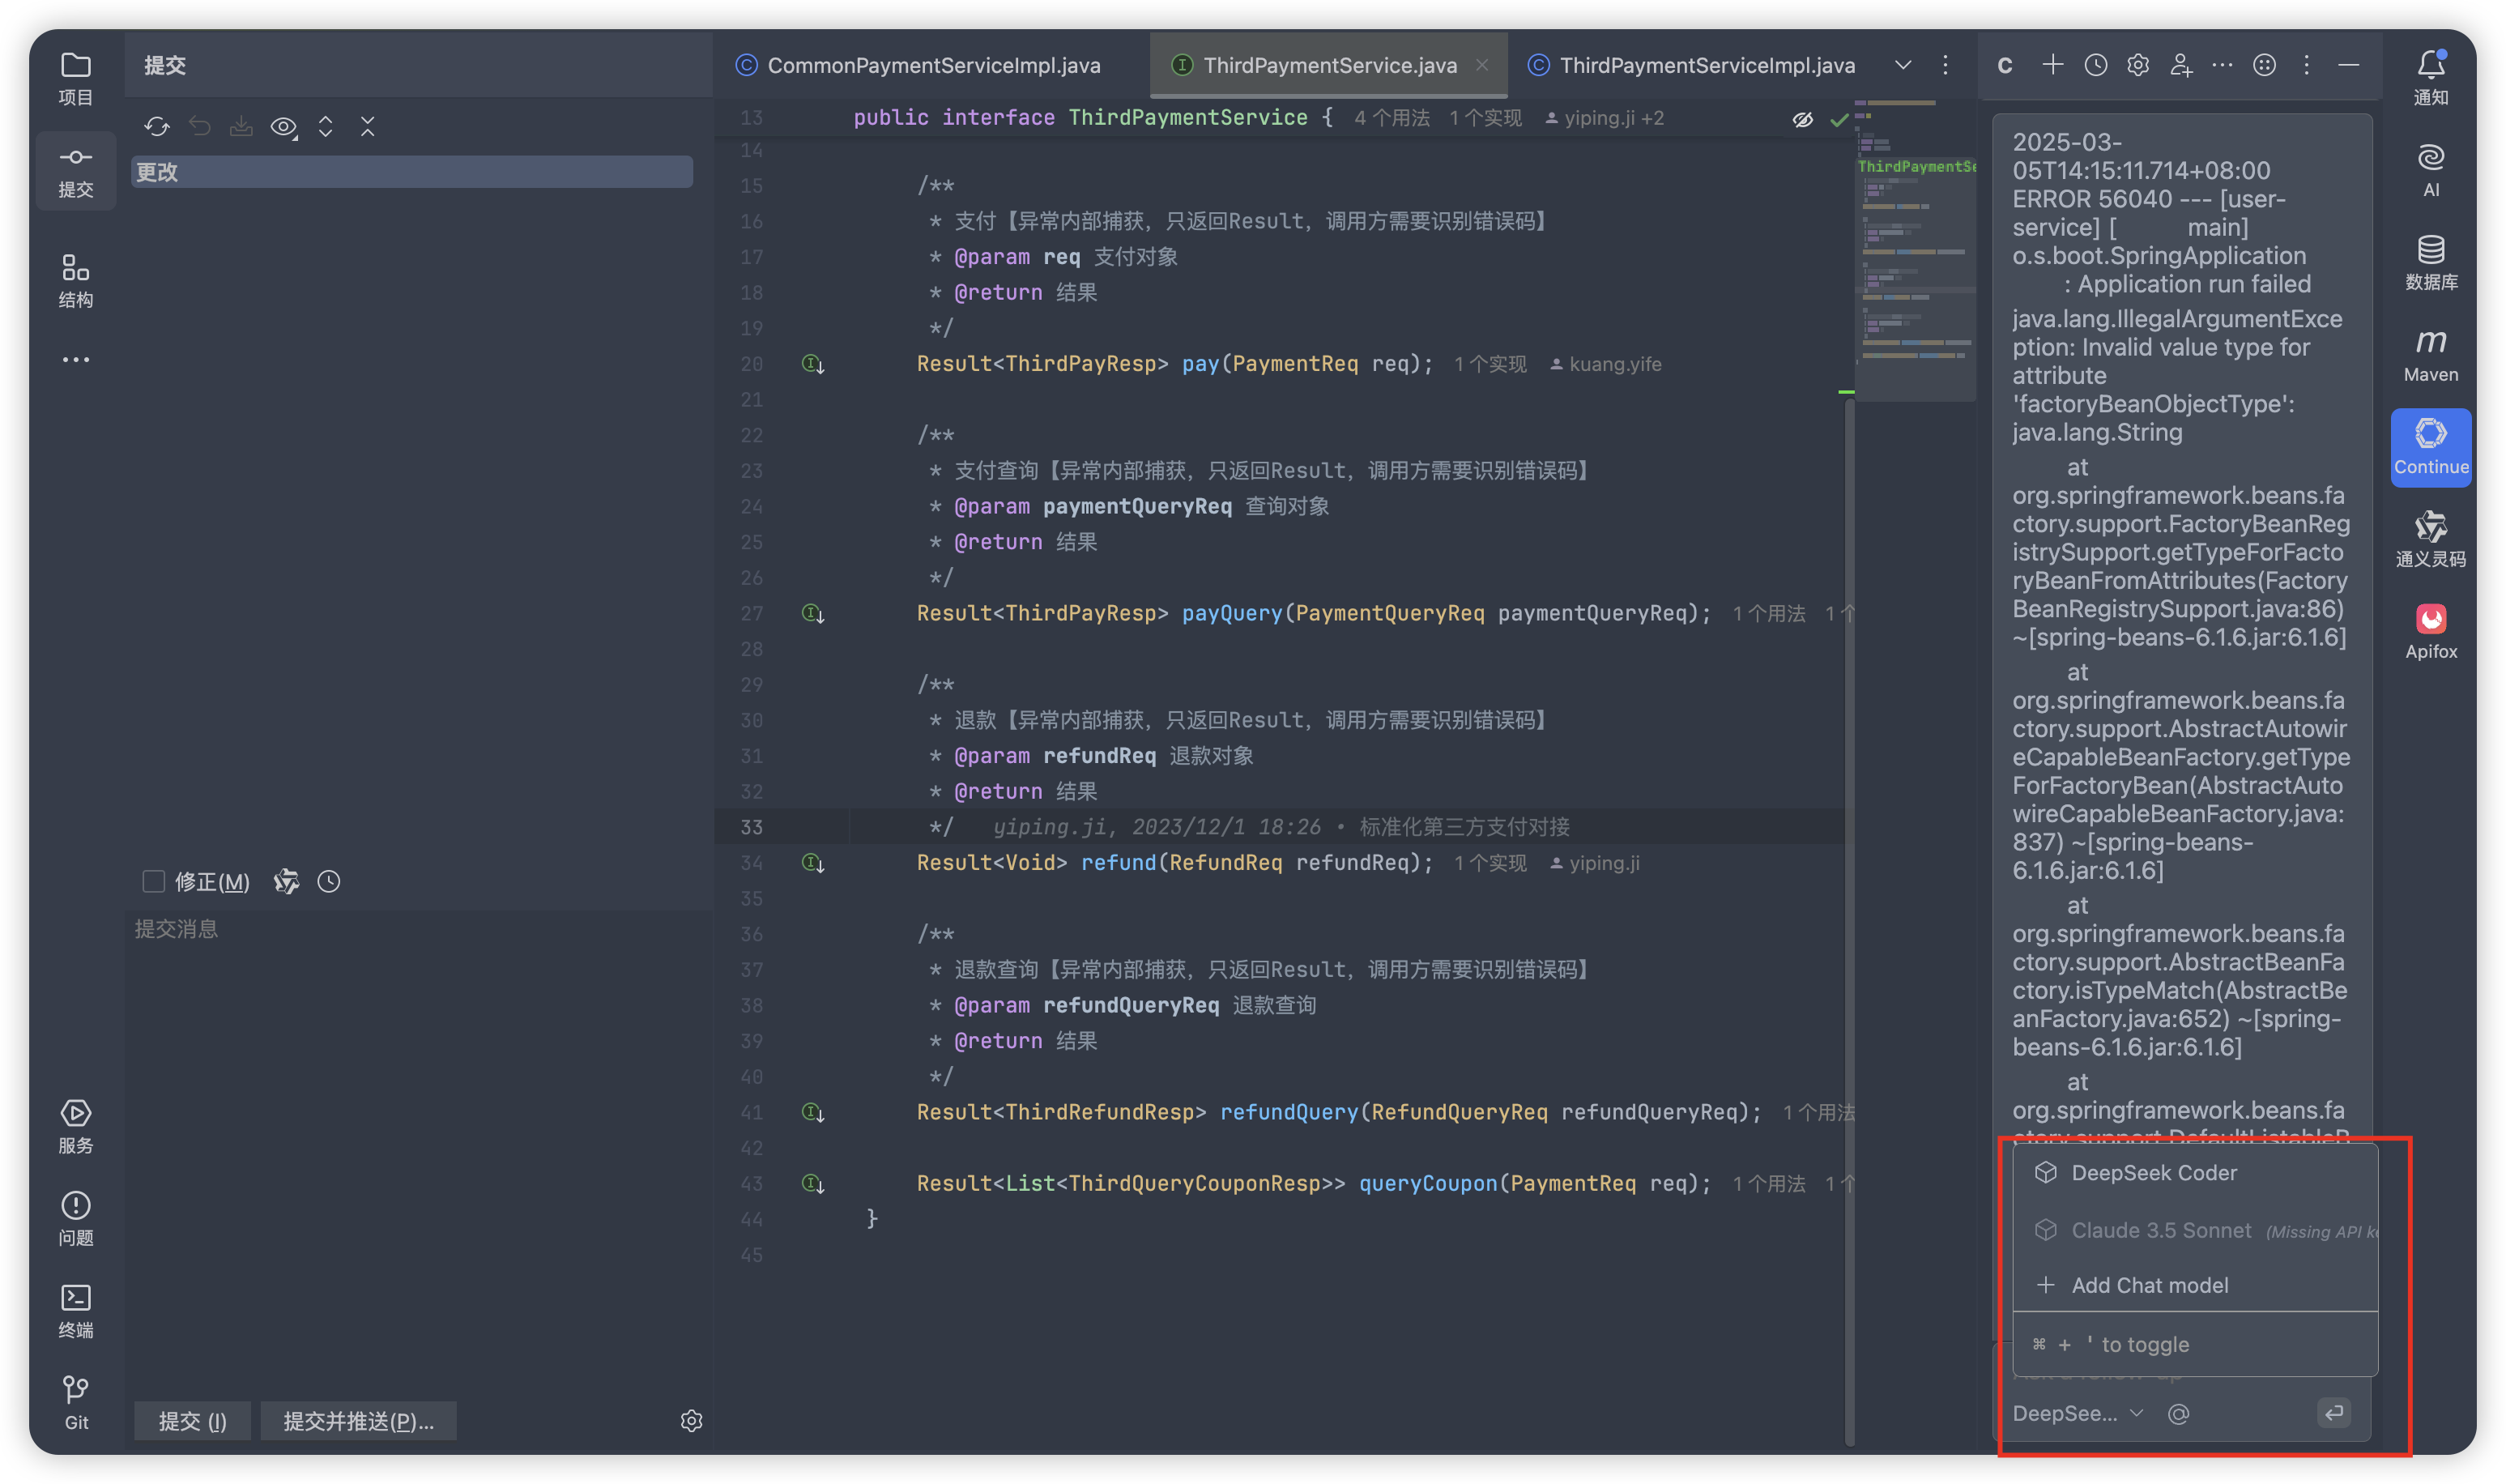Enable the 修正(M) amend checkbox

153,881
